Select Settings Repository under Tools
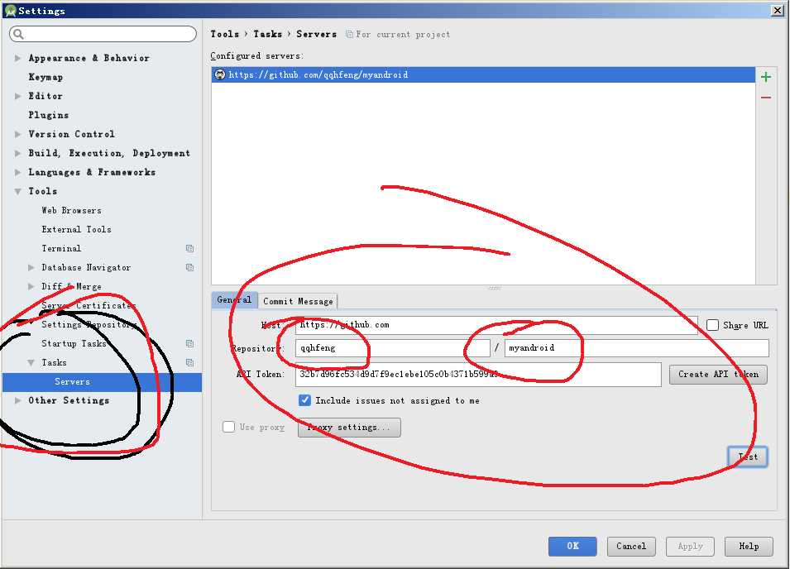 89,324
